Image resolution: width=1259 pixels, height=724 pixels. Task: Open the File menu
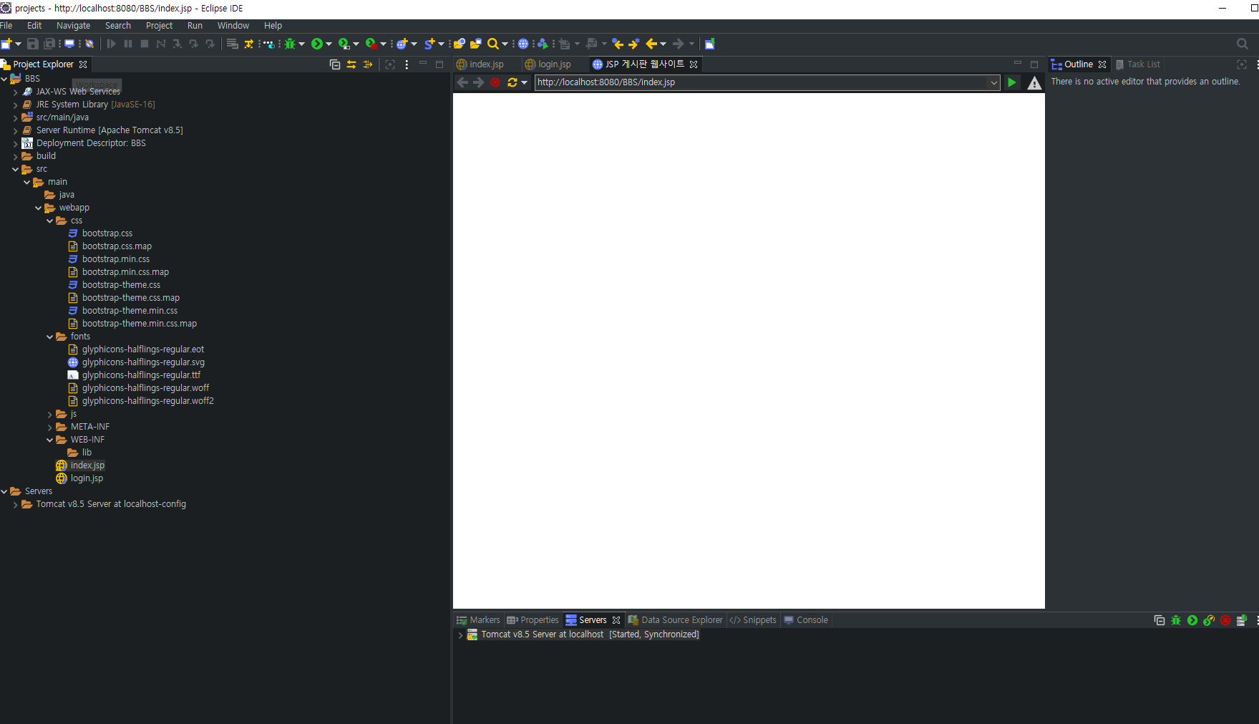[x=6, y=26]
